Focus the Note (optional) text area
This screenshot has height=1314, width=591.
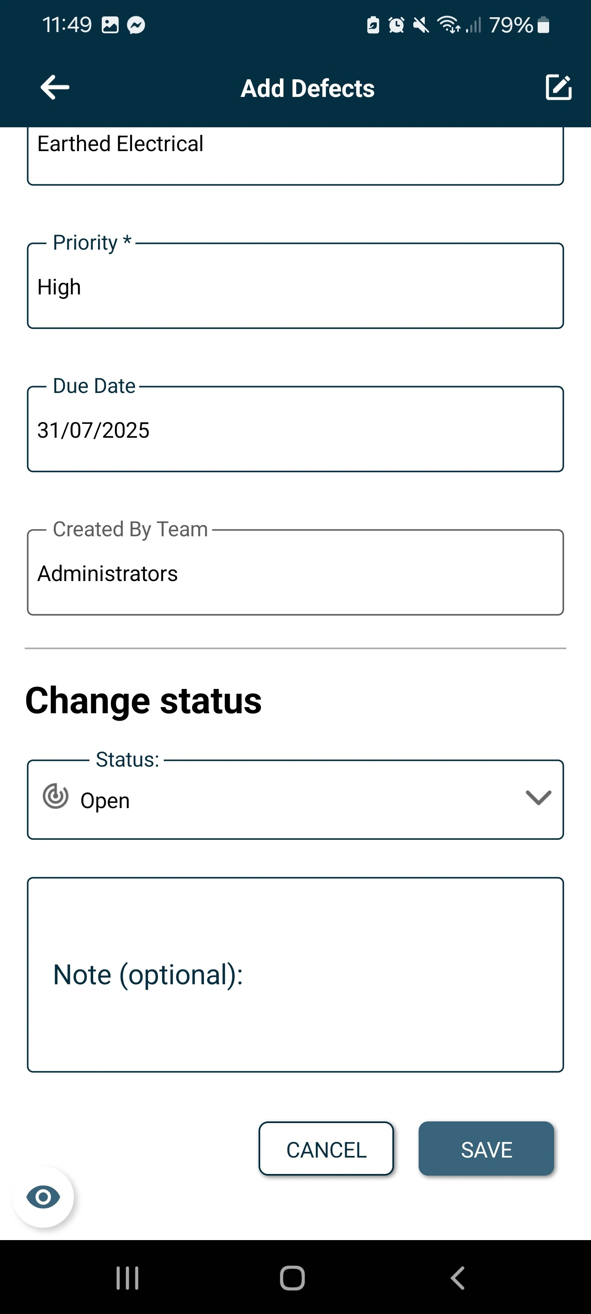pyautogui.click(x=295, y=975)
